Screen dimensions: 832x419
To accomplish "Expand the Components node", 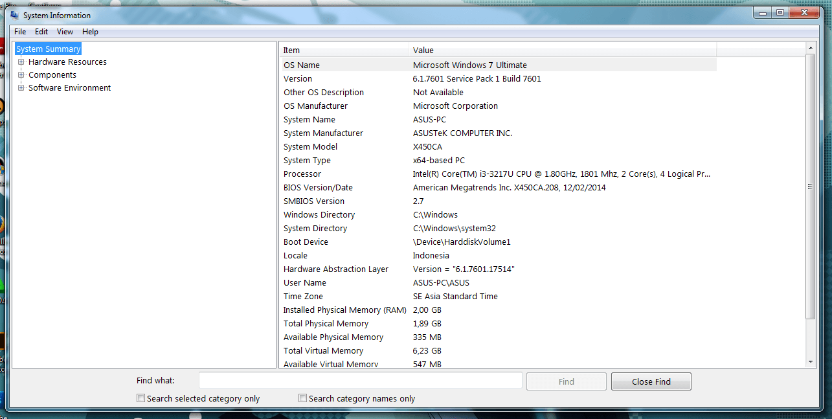I will coord(21,75).
